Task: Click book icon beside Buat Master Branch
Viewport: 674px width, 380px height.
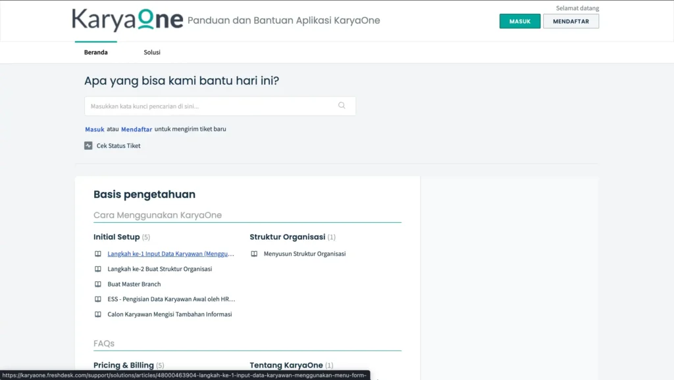Action: pos(98,284)
